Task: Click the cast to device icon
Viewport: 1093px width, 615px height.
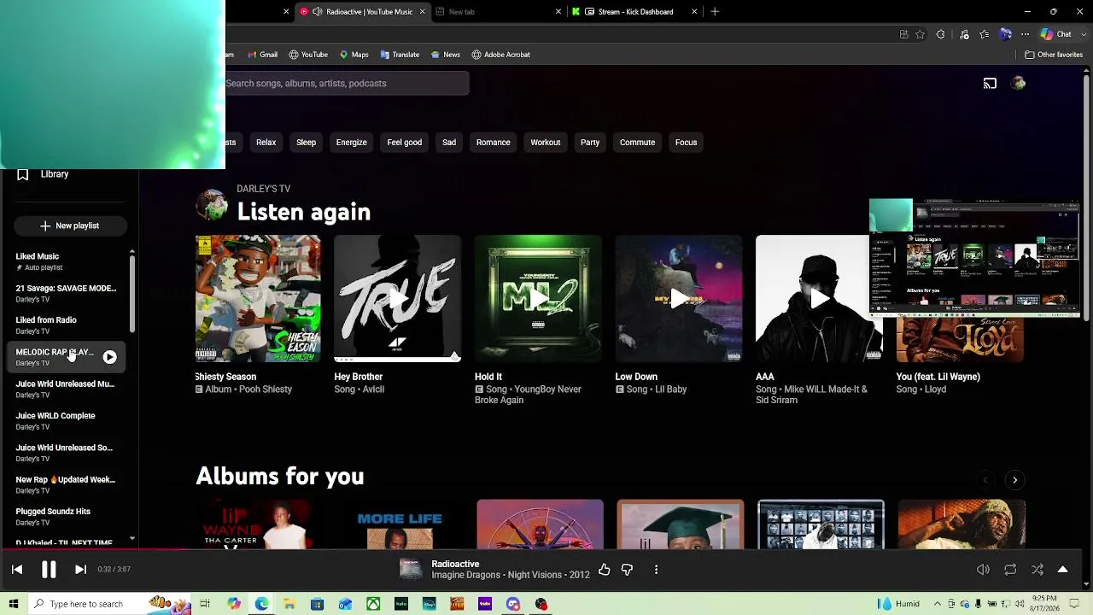Action: tap(990, 84)
